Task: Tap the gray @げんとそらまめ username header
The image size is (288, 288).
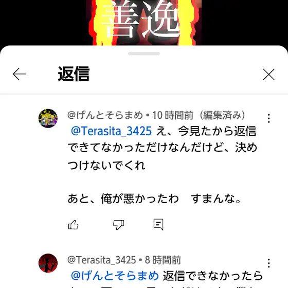Action: point(105,115)
